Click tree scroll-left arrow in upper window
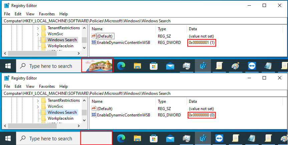The image size is (288, 145). [x=5, y=54]
